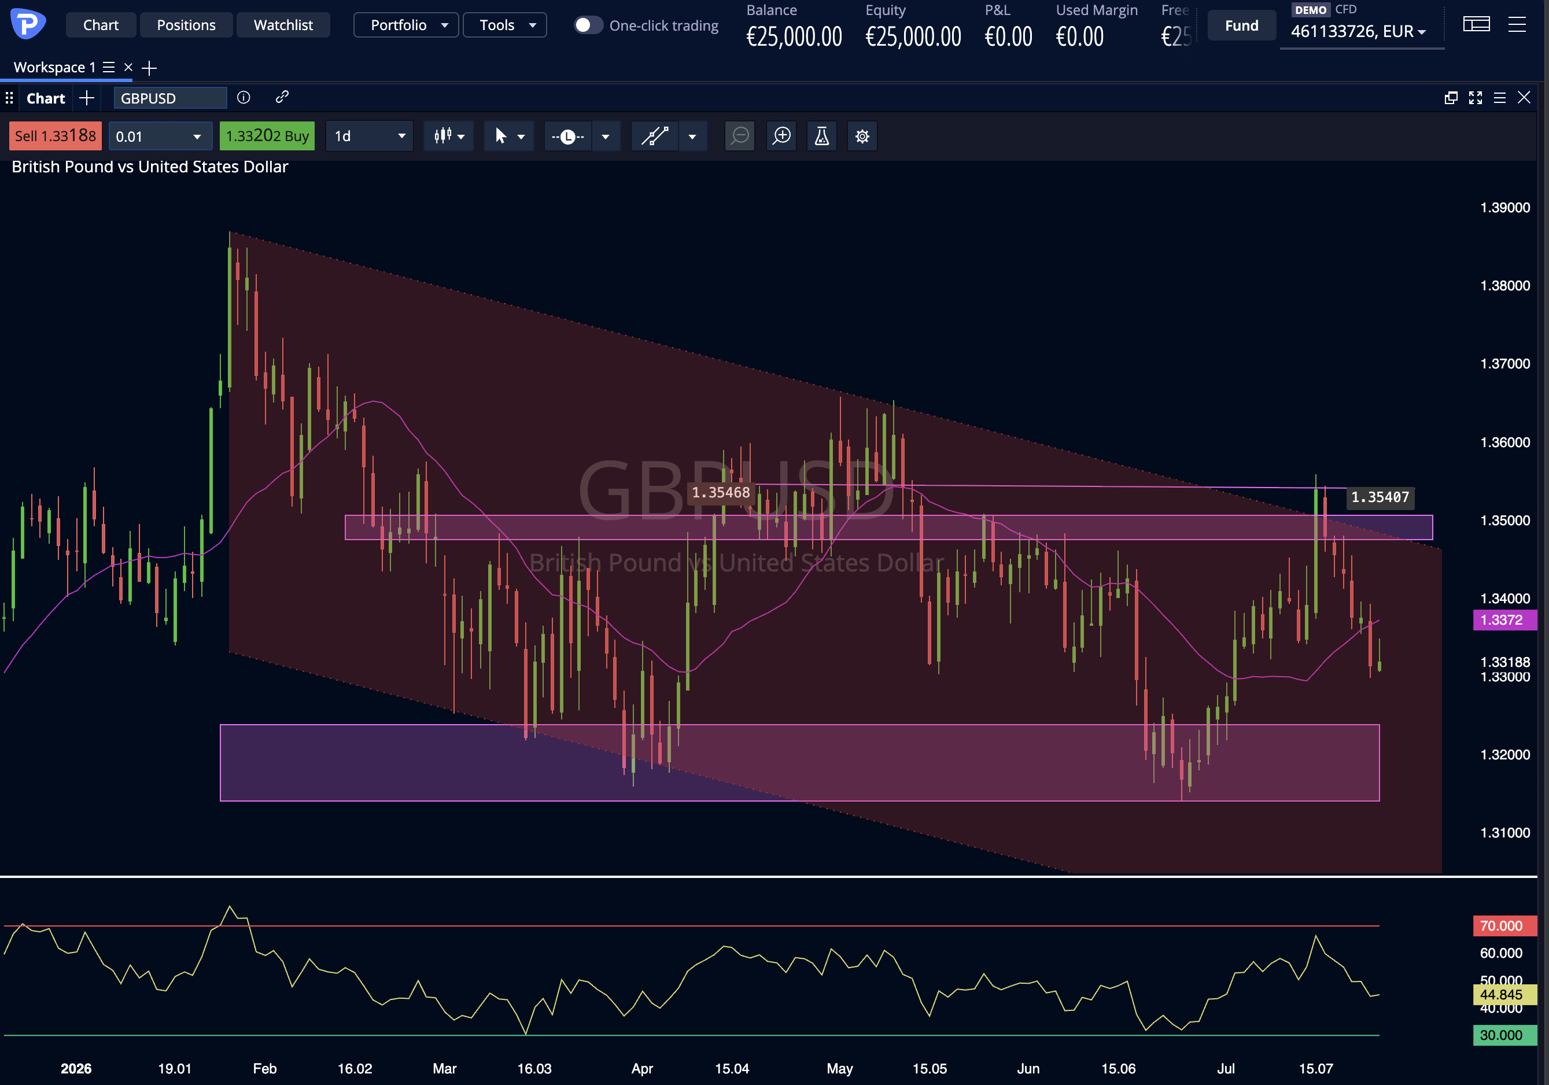Click the chain link icon beside GBPUSD

pyautogui.click(x=282, y=97)
